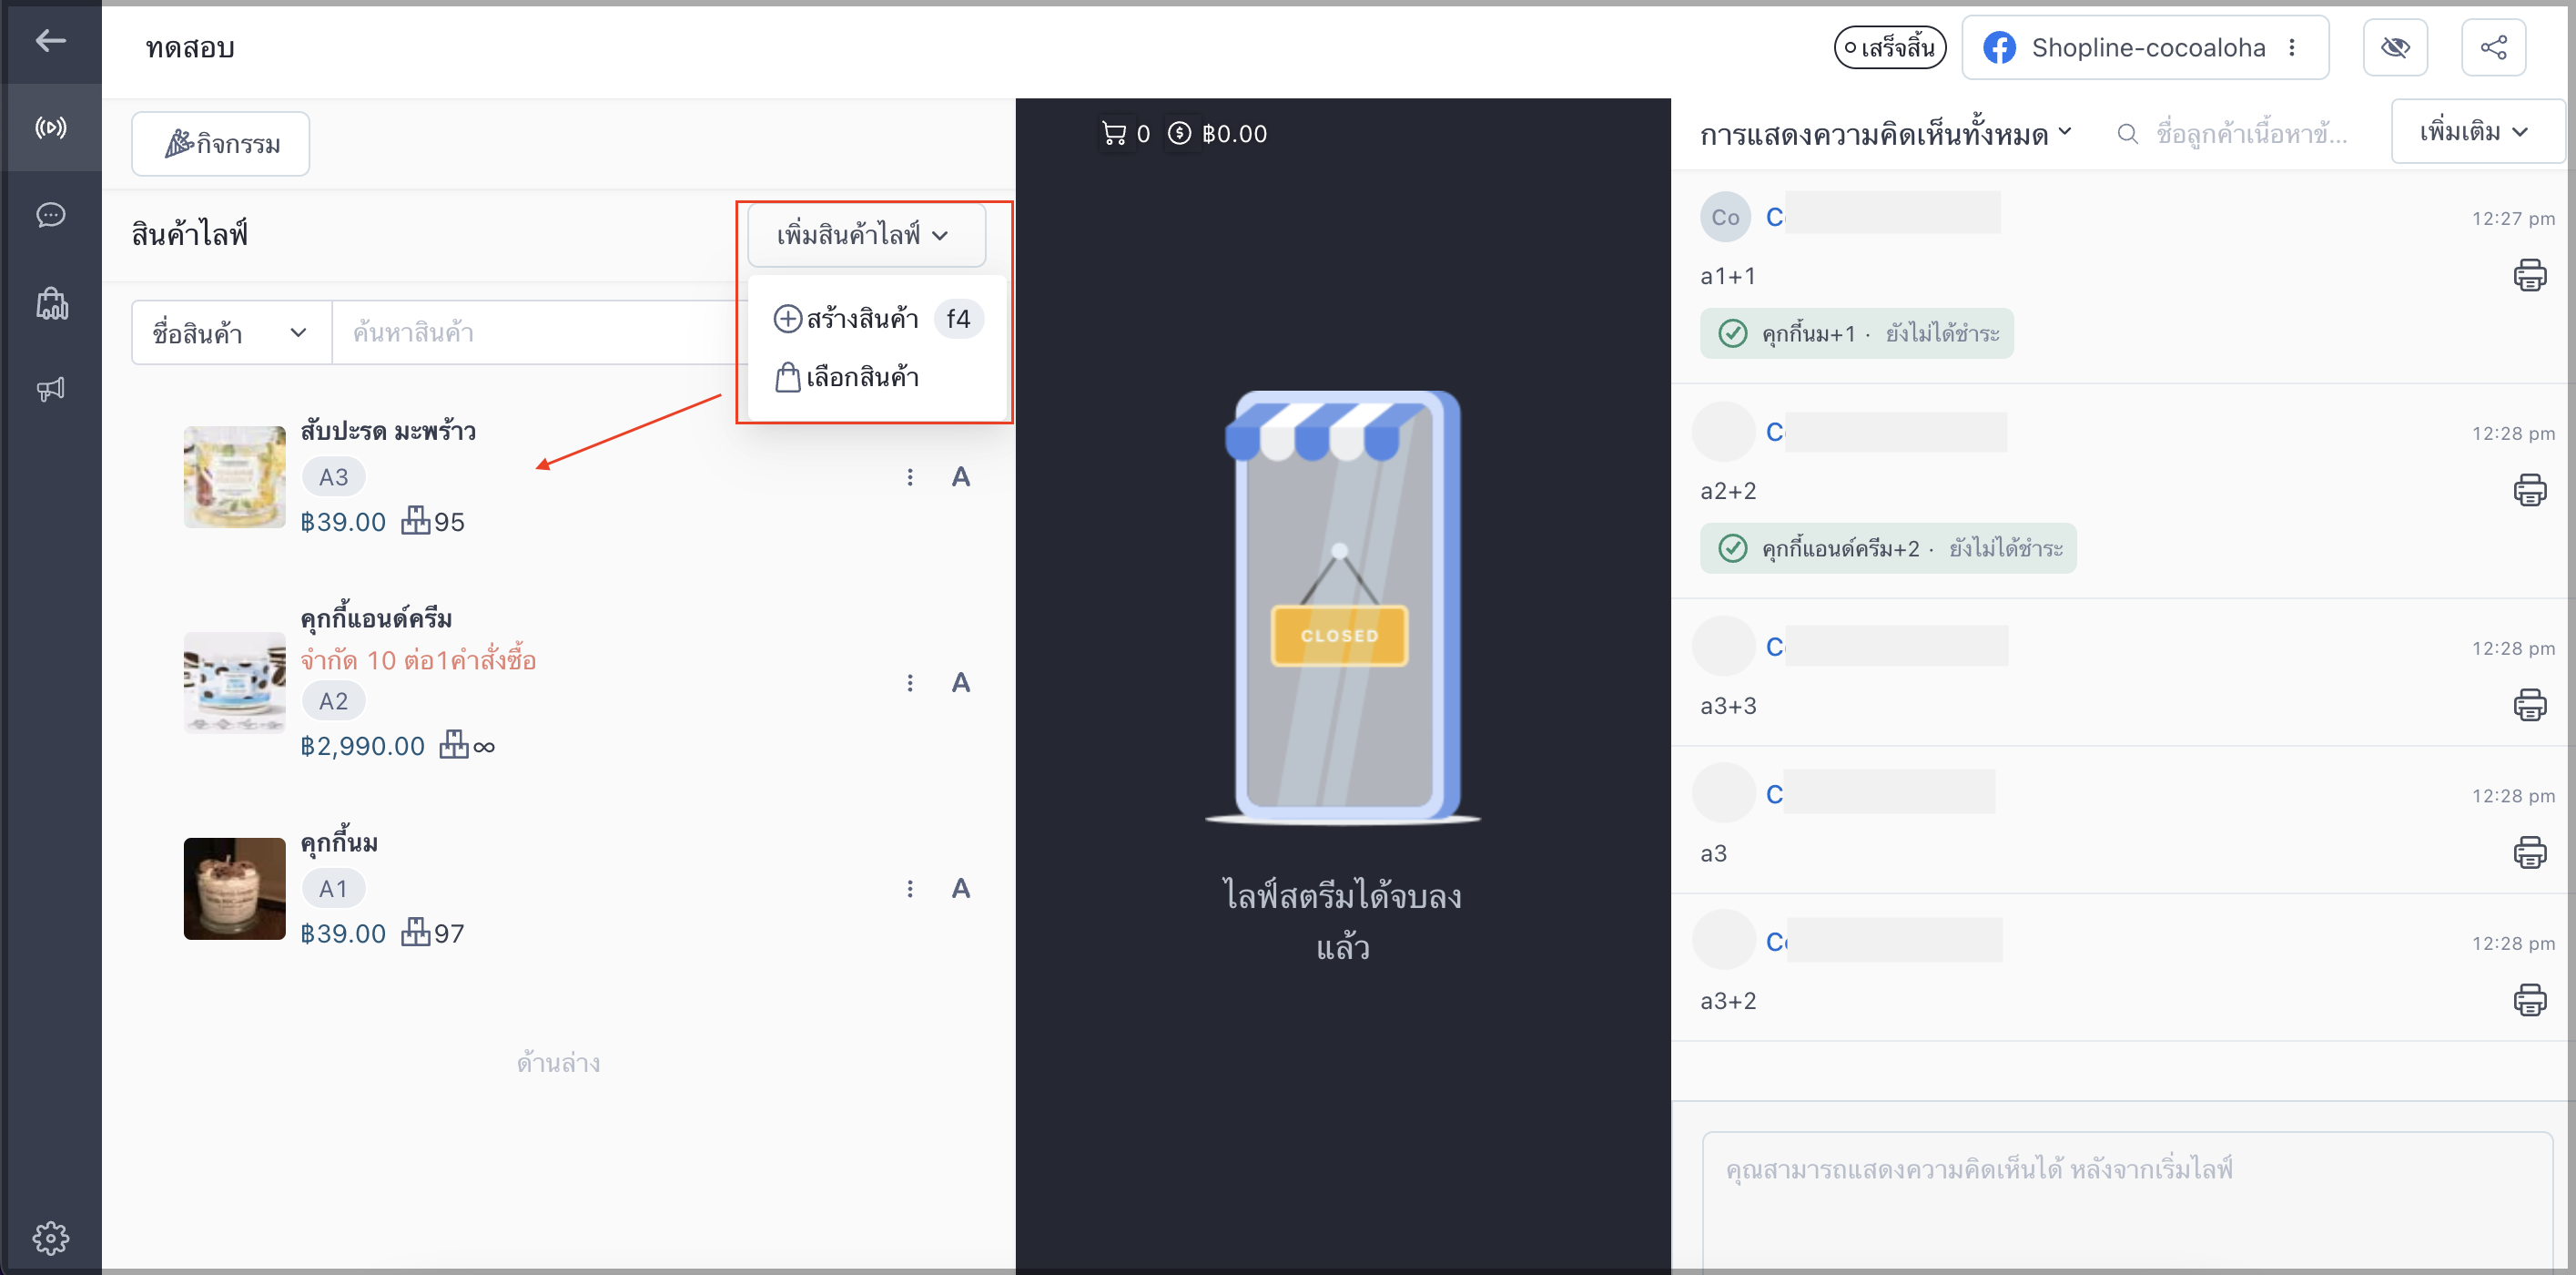The image size is (2576, 1275).
Task: Expand the เพิ่มสินค้าไลฟ์ dropdown
Action: [866, 235]
